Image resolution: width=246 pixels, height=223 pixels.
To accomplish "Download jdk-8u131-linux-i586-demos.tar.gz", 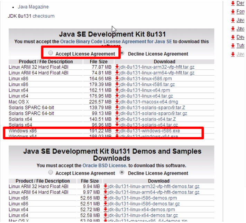I will coord(144,204).
